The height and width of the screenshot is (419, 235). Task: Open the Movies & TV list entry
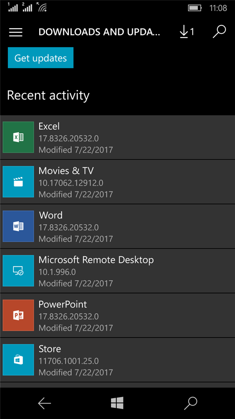coord(117,182)
